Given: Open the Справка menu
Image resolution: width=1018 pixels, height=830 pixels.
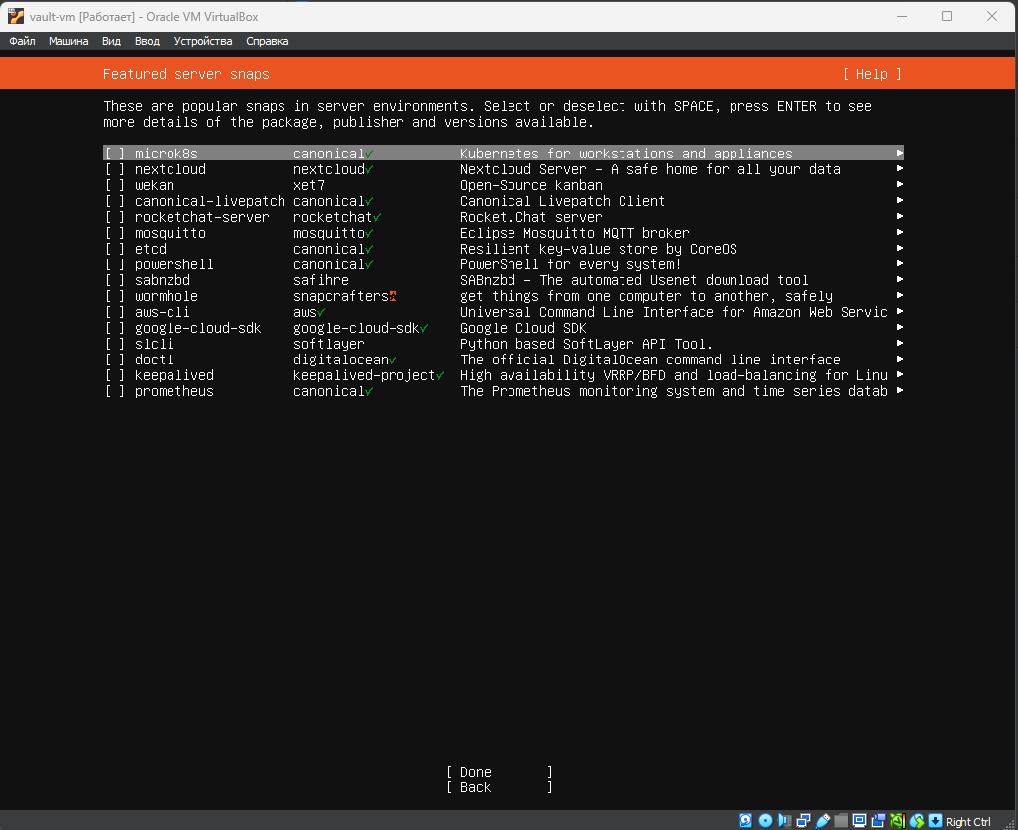Looking at the screenshot, I should tap(267, 41).
